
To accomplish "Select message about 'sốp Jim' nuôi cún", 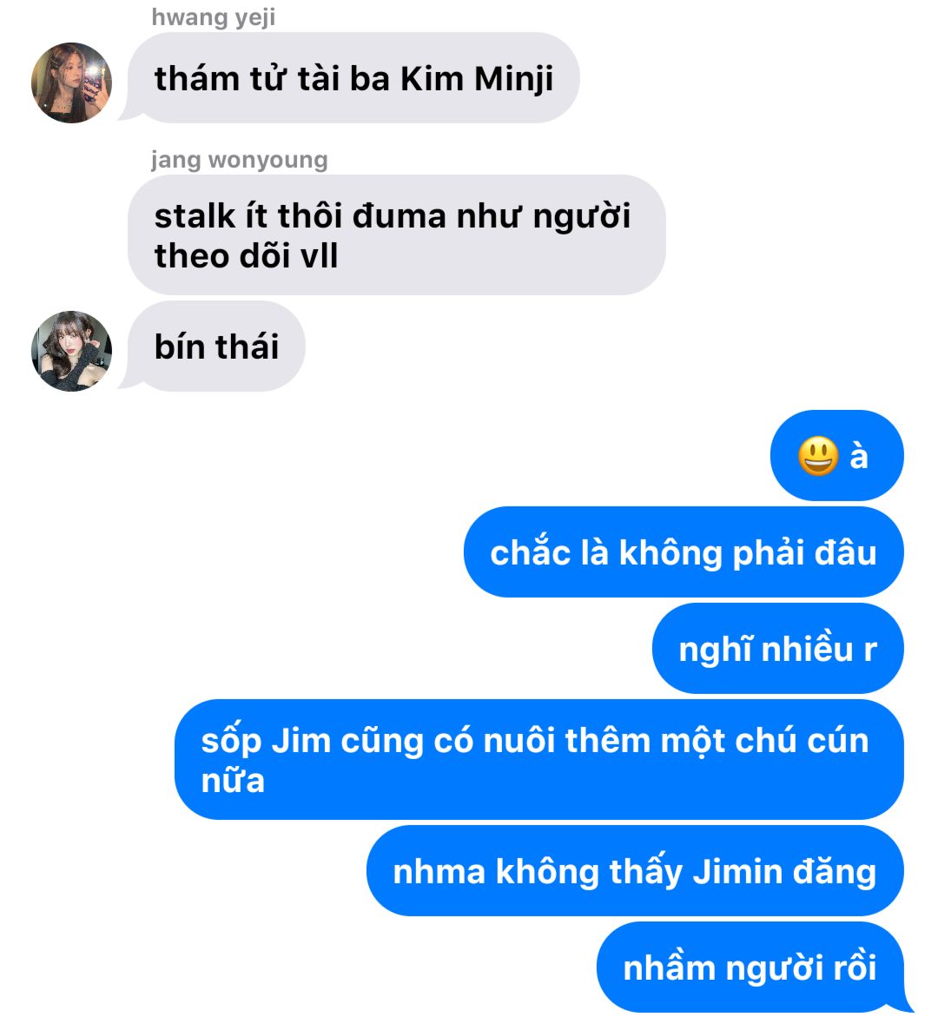I will point(538,759).
